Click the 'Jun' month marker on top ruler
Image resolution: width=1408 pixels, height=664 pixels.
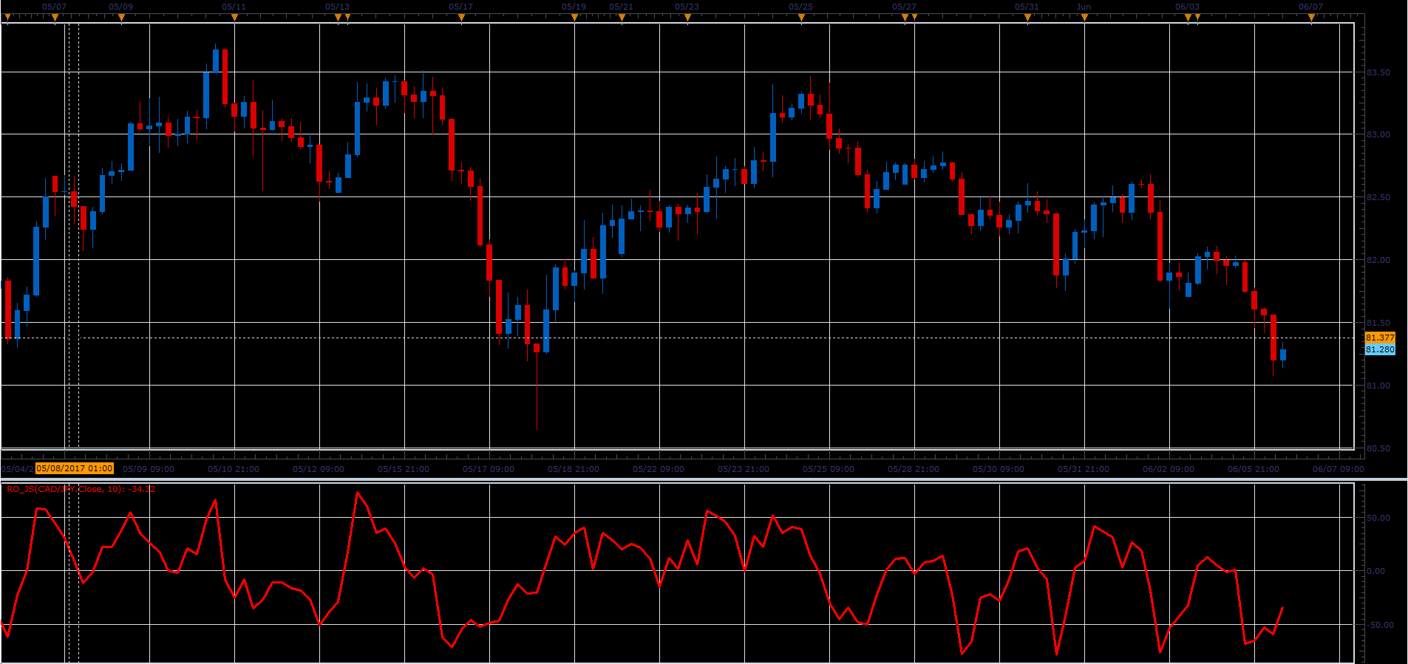click(x=1084, y=7)
